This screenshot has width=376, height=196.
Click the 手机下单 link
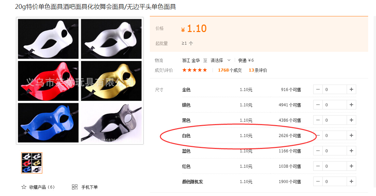(89, 187)
